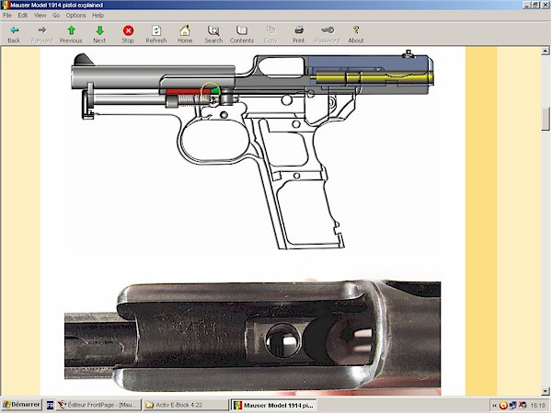Open the Contents view
552x414 pixels.
pyautogui.click(x=242, y=35)
